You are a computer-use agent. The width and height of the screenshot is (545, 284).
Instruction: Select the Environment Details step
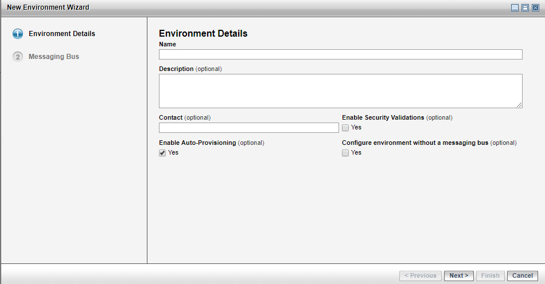point(61,34)
